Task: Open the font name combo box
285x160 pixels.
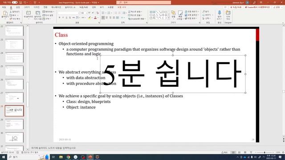Action: (69, 13)
